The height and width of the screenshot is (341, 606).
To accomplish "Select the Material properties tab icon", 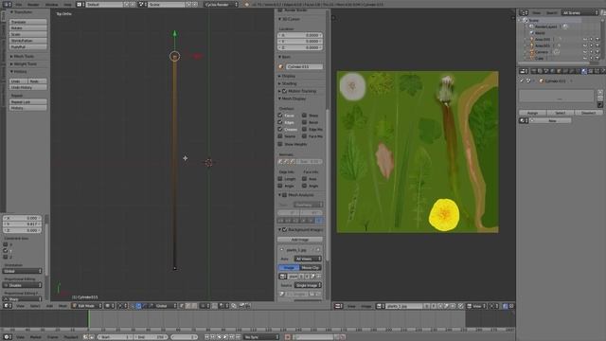I will [x=584, y=72].
